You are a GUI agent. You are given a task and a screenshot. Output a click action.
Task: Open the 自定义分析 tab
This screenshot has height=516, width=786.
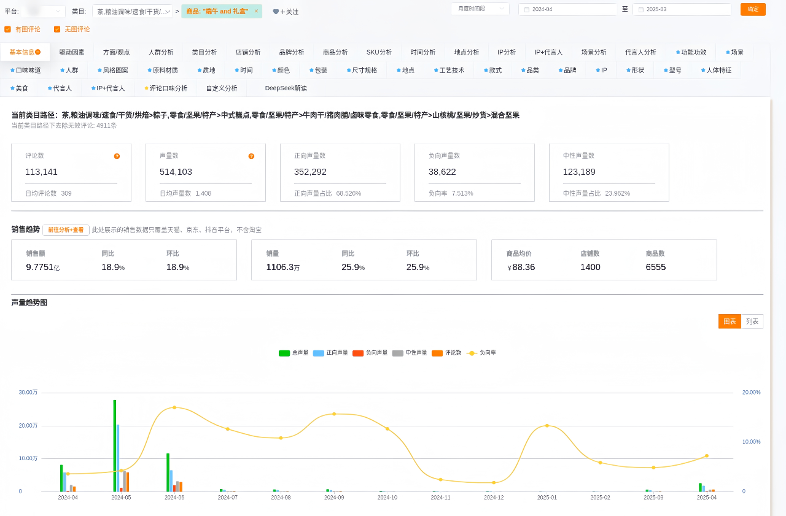(222, 88)
